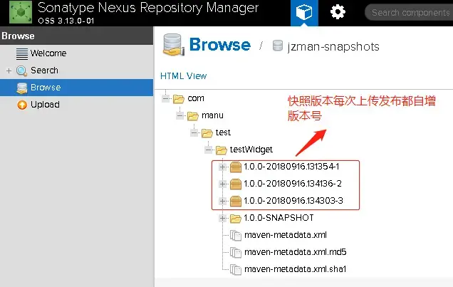
Task: Click the 1.0.0-20180916.131354-1 package icon
Action: click(236, 167)
